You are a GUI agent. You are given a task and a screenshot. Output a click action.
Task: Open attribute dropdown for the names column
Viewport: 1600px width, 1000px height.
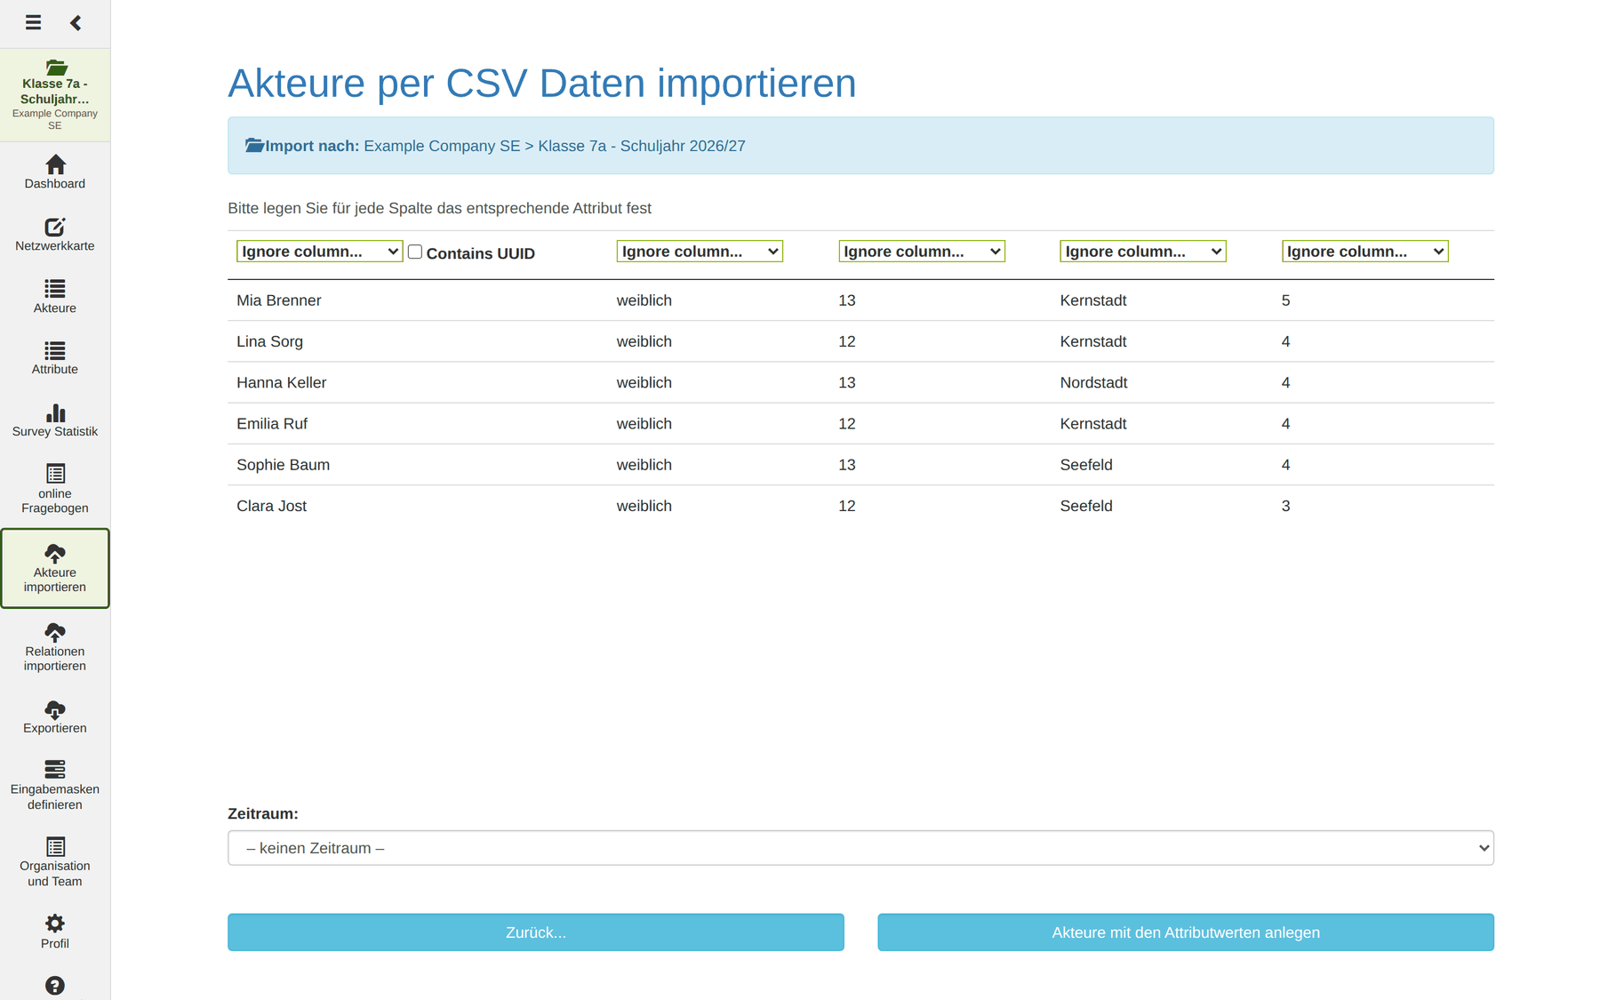[320, 252]
